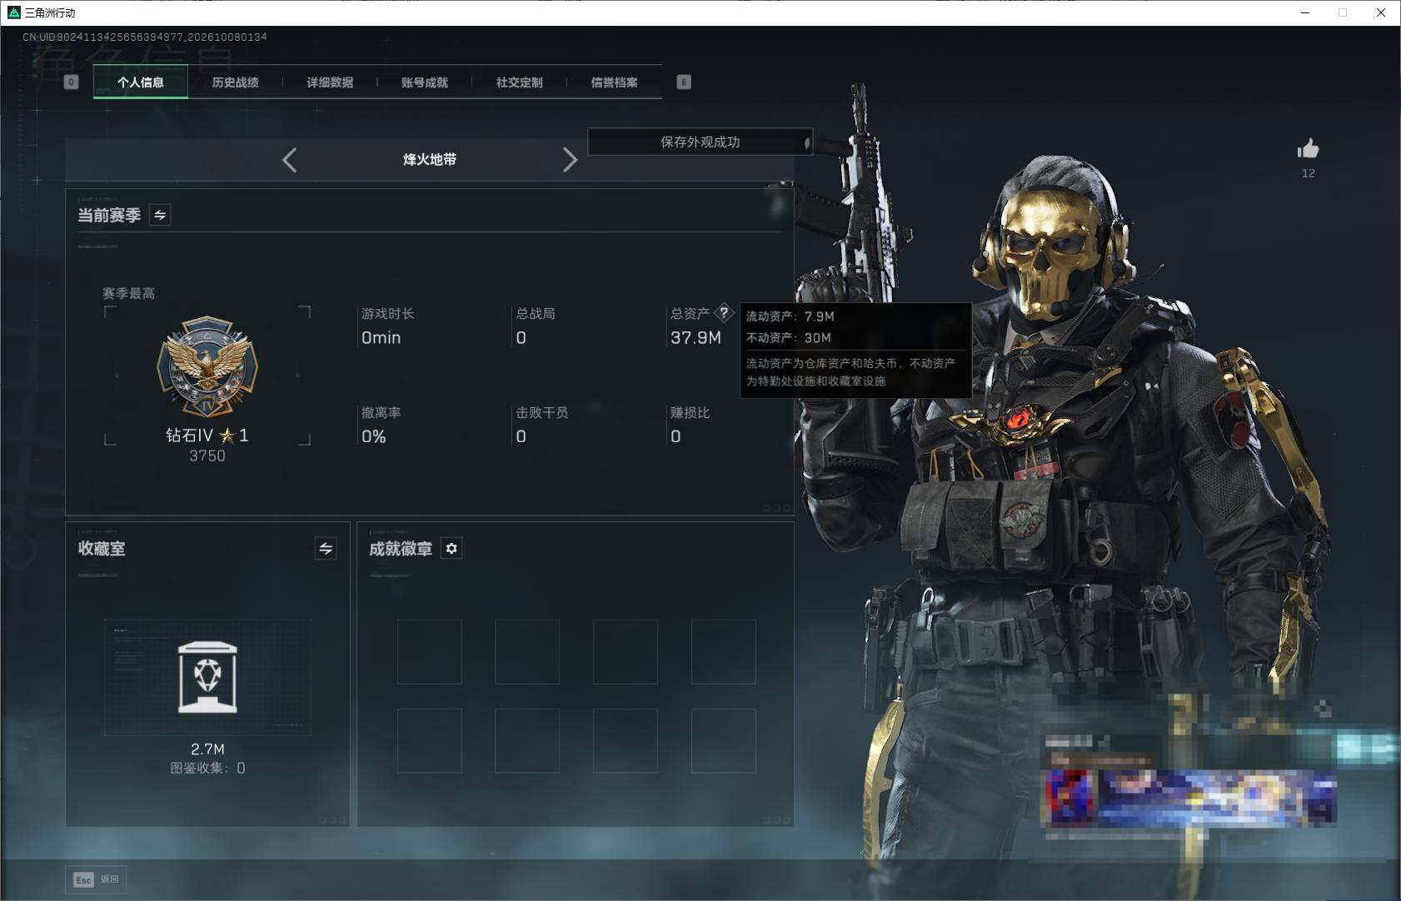Click the 2.7M collection value
Screen dimensions: 1401x901
(x=207, y=749)
